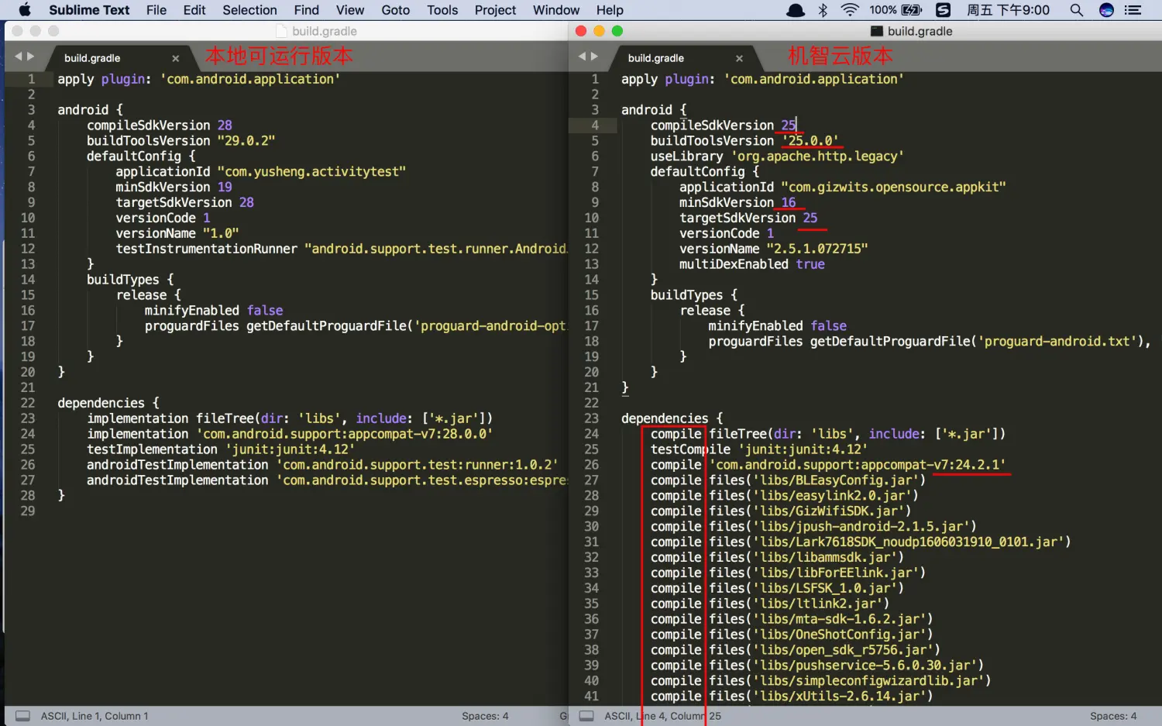This screenshot has height=726, width=1162.
Task: Click line number 23 in right gutter
Action: tap(591, 418)
